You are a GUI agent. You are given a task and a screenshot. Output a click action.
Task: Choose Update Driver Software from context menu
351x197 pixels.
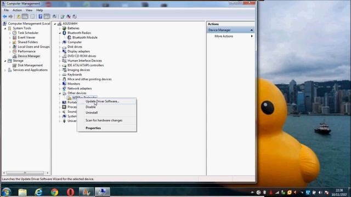(x=107, y=101)
